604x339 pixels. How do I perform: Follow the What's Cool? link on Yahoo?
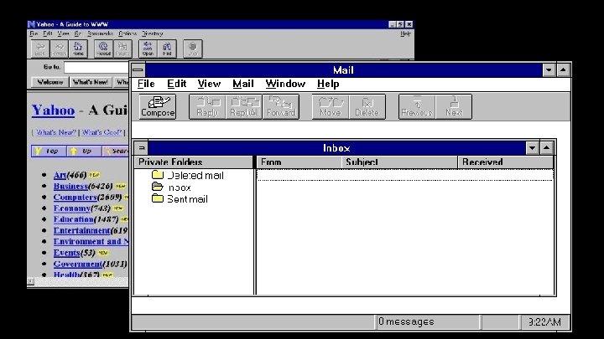tap(102, 132)
